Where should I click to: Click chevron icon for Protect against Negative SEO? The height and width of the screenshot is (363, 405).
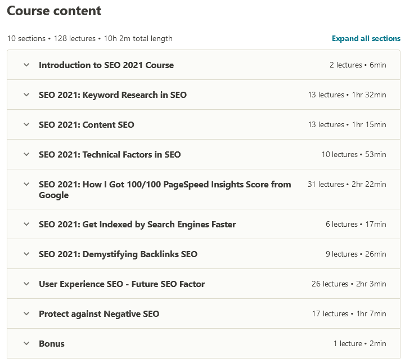coord(26,313)
